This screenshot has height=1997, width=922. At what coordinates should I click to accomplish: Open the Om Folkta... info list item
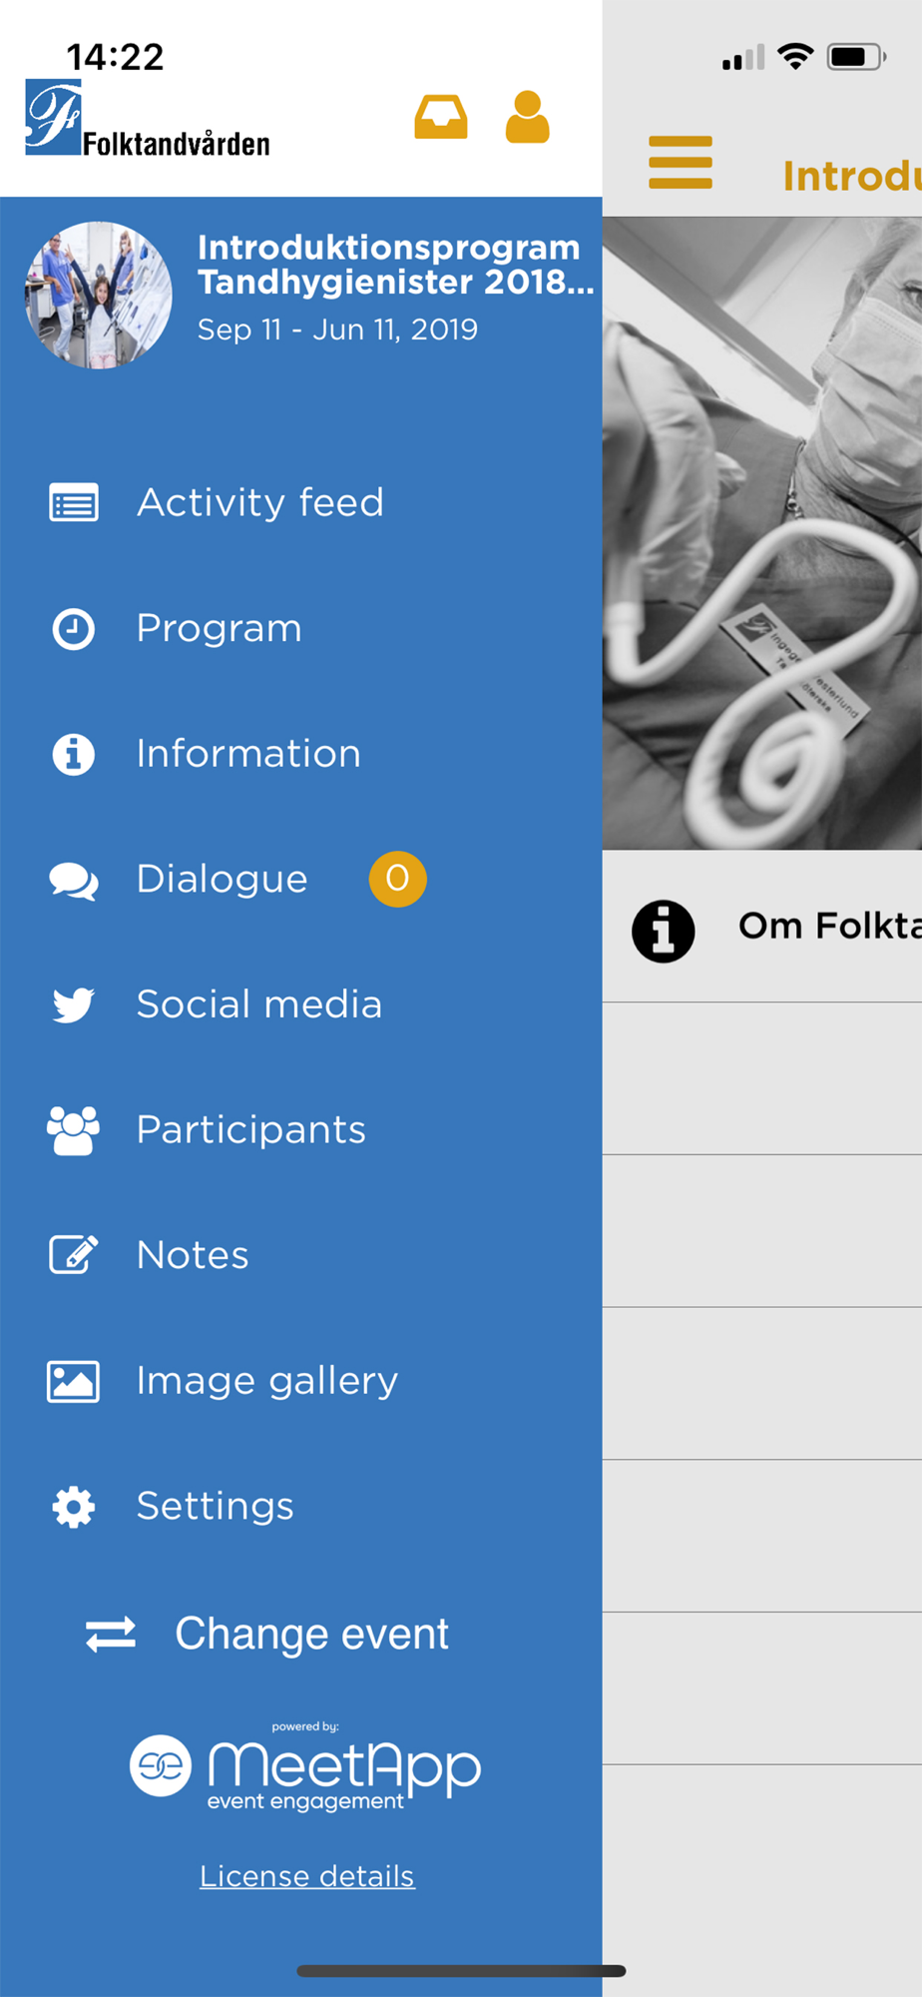pyautogui.click(x=762, y=927)
